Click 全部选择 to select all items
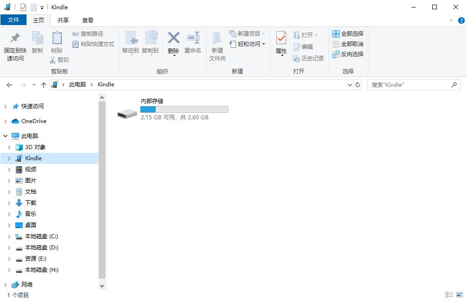Image resolution: width=467 pixels, height=301 pixels. pyautogui.click(x=348, y=33)
